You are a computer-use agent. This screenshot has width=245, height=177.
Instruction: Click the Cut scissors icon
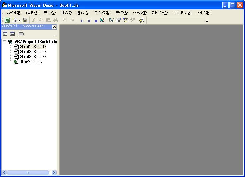pyautogui.click(x=34, y=20)
